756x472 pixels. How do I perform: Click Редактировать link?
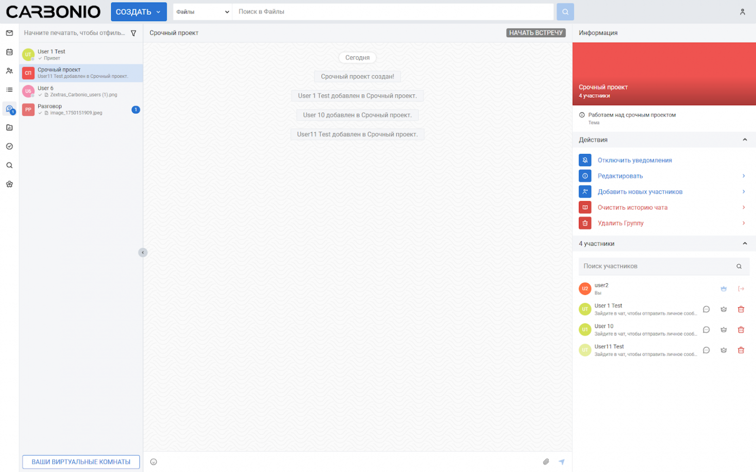[620, 176]
